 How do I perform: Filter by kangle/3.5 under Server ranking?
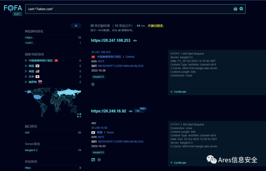pos(31,150)
